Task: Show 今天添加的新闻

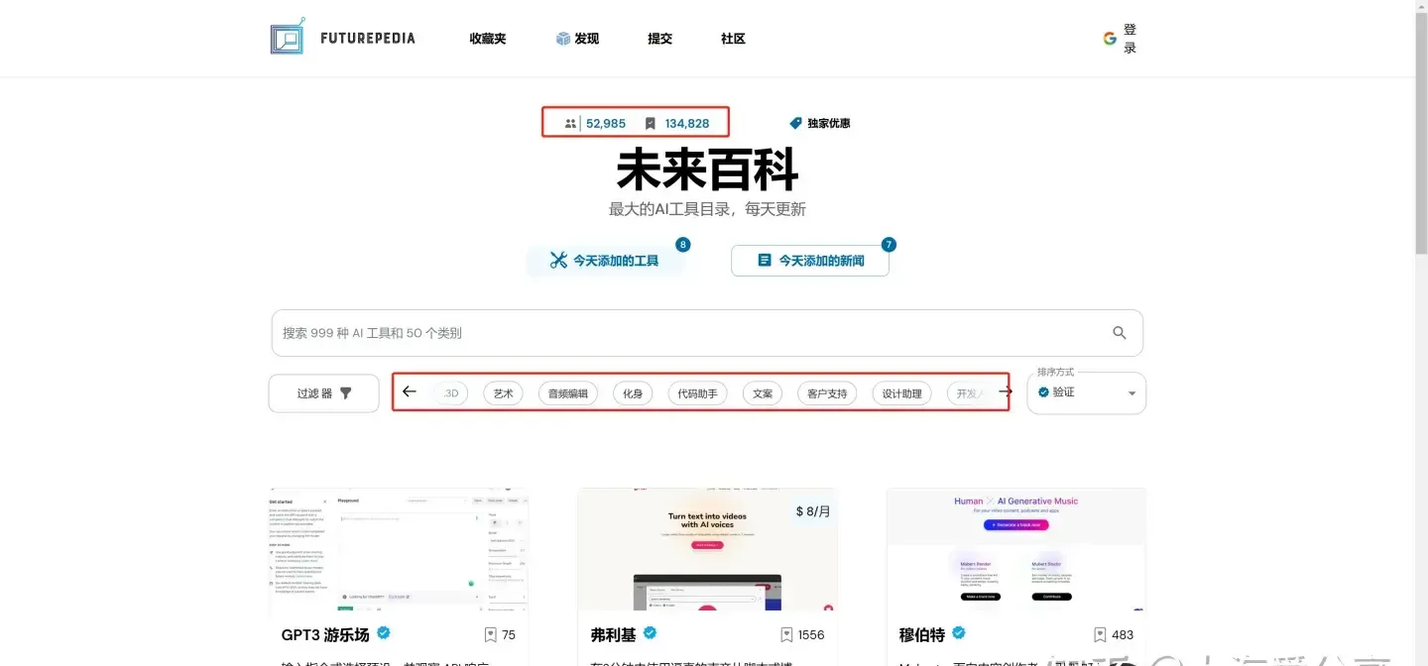Action: pyautogui.click(x=810, y=261)
